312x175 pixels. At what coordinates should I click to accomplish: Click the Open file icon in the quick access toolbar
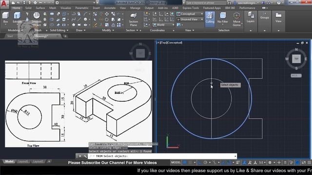pyautogui.click(x=19, y=3)
